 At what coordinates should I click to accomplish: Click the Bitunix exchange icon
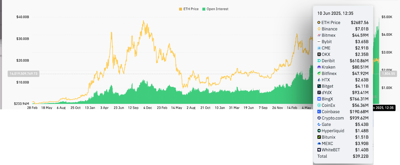319,137
